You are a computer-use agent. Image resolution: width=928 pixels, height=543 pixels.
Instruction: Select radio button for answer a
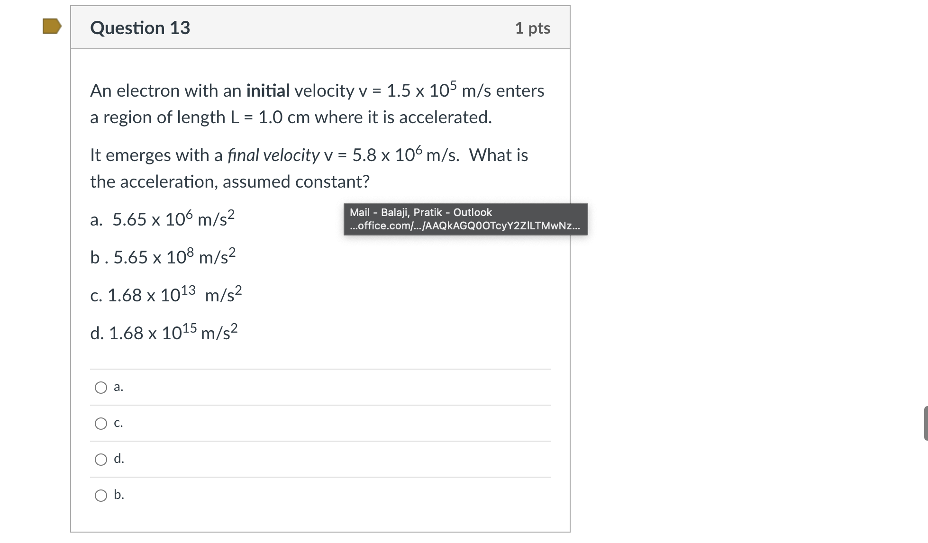[101, 387]
